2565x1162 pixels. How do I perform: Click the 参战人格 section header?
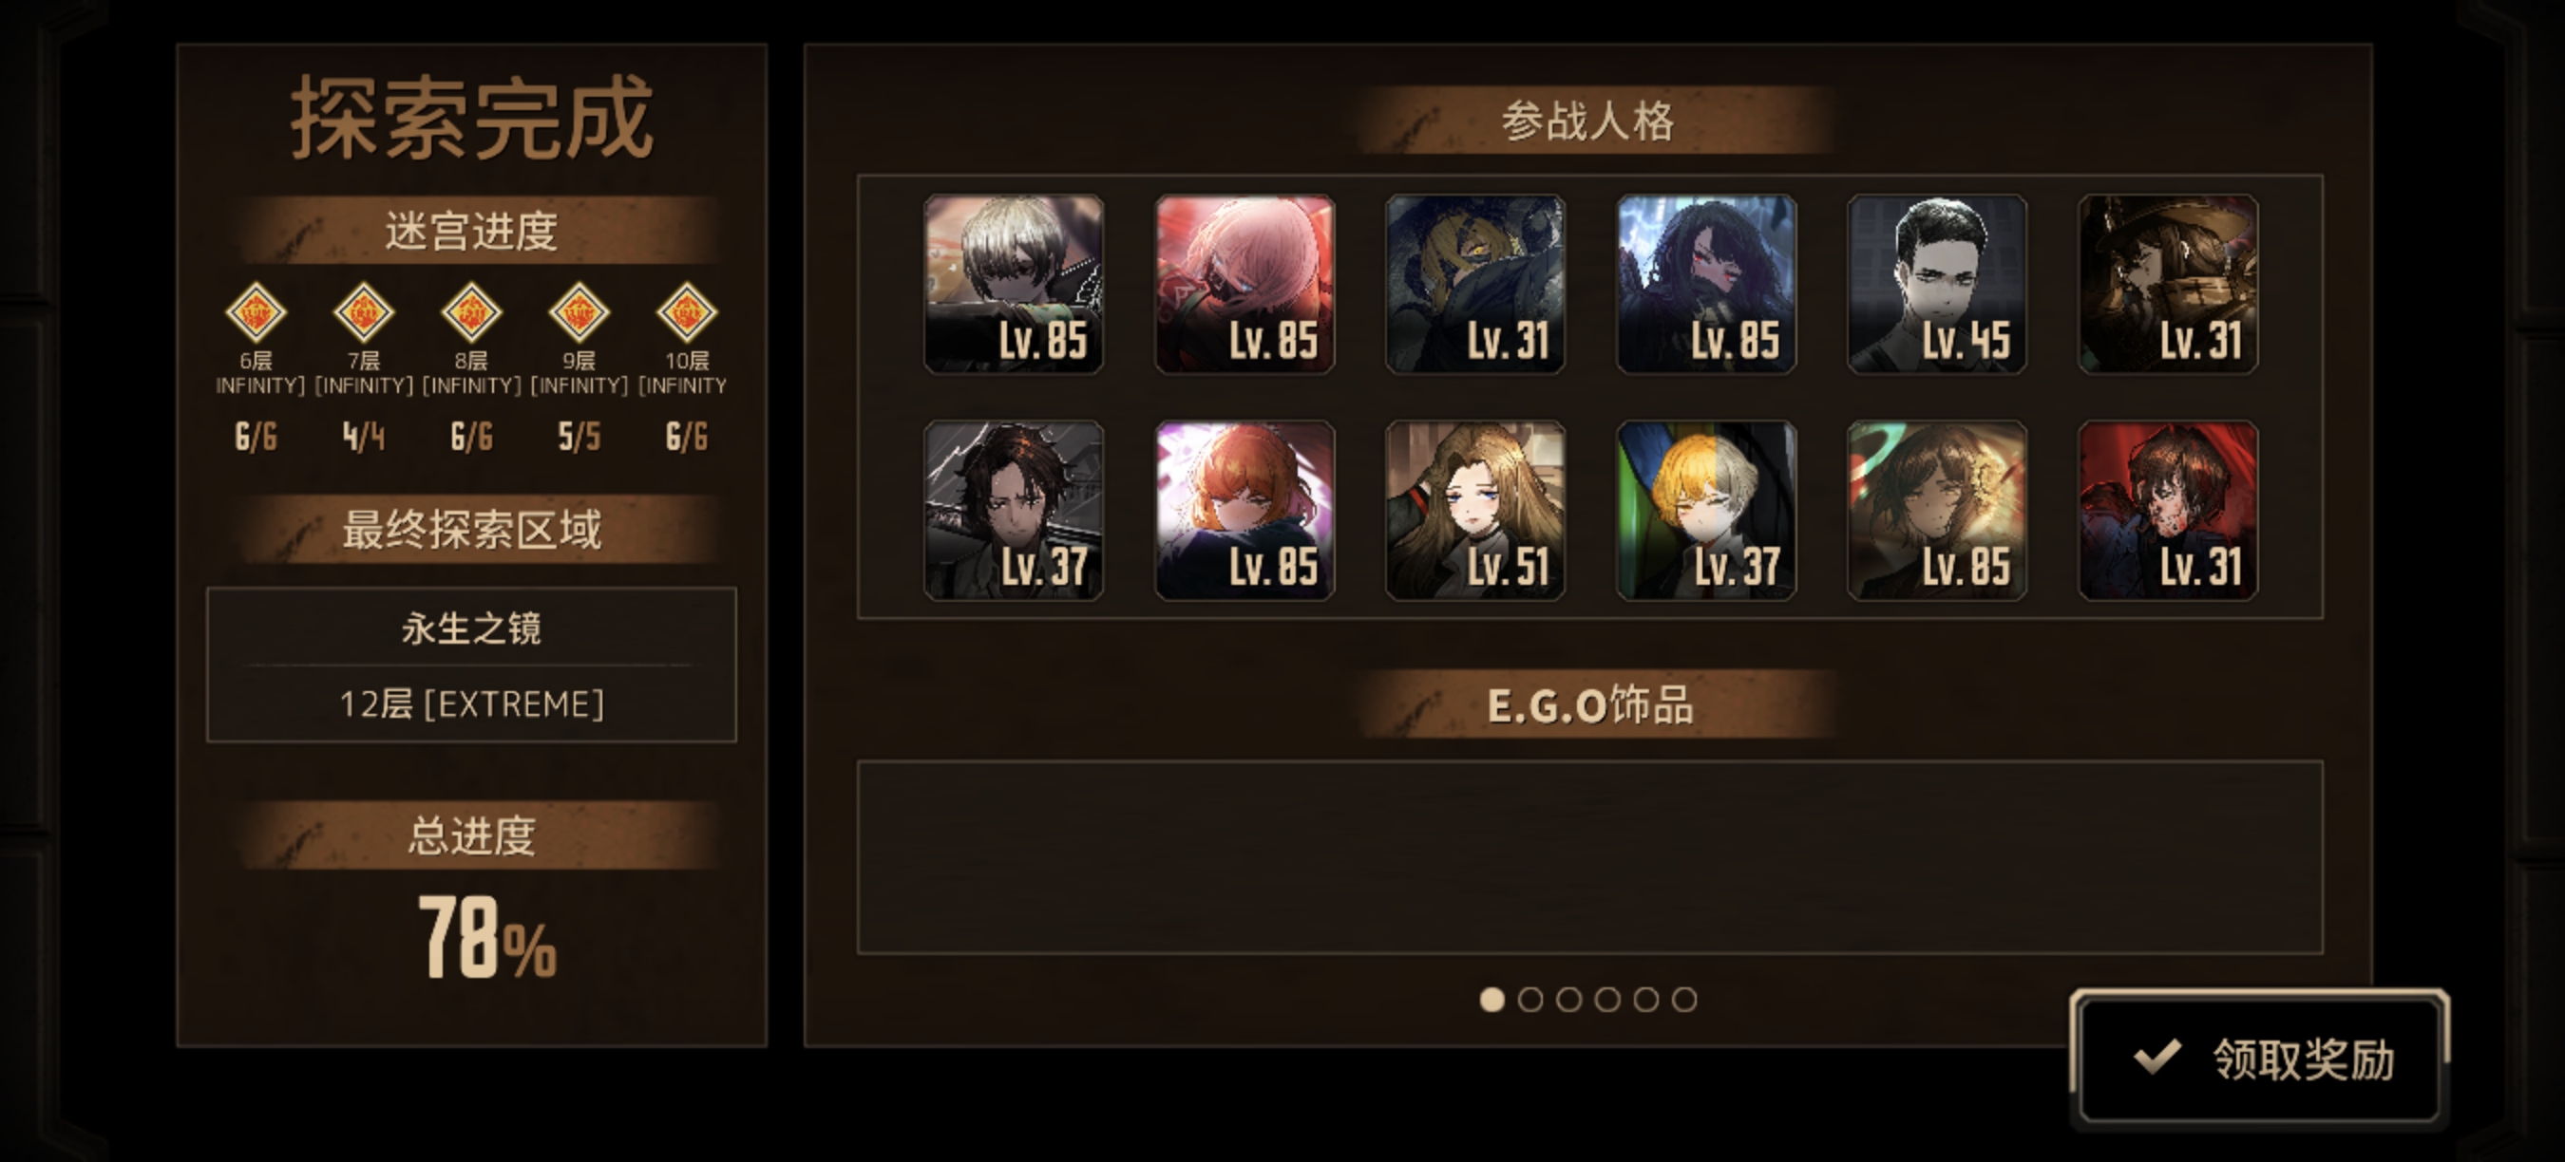tap(1588, 121)
